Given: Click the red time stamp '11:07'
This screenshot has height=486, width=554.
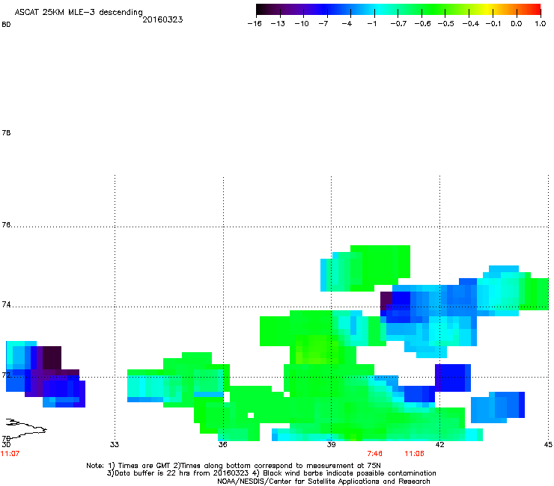Looking at the screenshot, I should tap(10, 454).
